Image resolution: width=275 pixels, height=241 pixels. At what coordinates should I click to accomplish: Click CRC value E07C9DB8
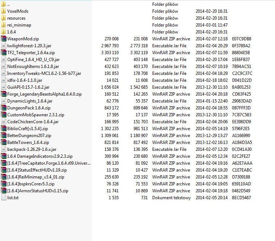pos(242,39)
